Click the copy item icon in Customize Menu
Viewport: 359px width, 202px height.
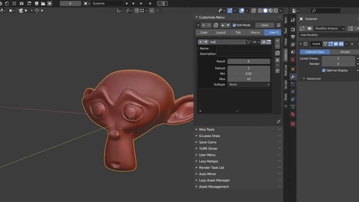(x=215, y=25)
